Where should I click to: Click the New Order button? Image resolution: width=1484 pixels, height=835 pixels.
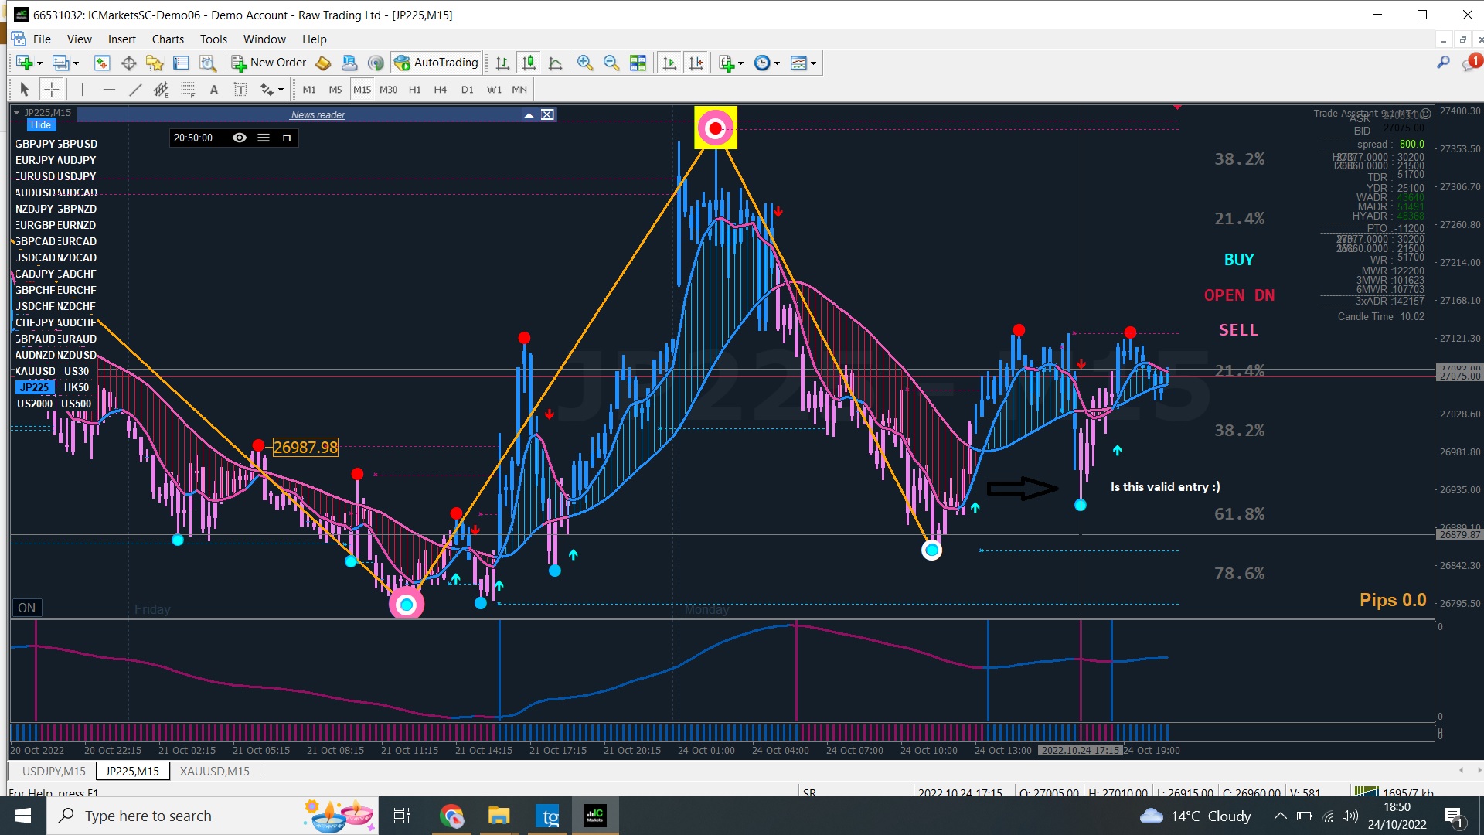[x=269, y=63]
